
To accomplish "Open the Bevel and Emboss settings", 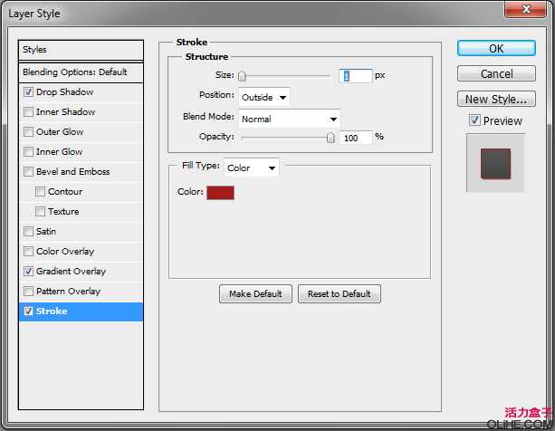I will pos(72,172).
